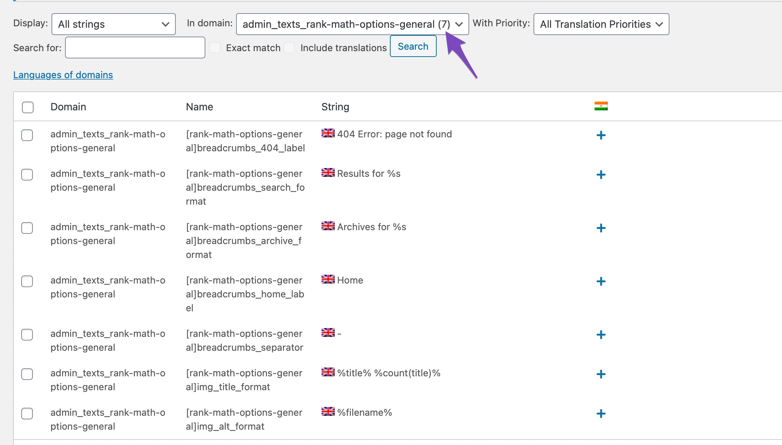Click the Search button

(x=413, y=46)
